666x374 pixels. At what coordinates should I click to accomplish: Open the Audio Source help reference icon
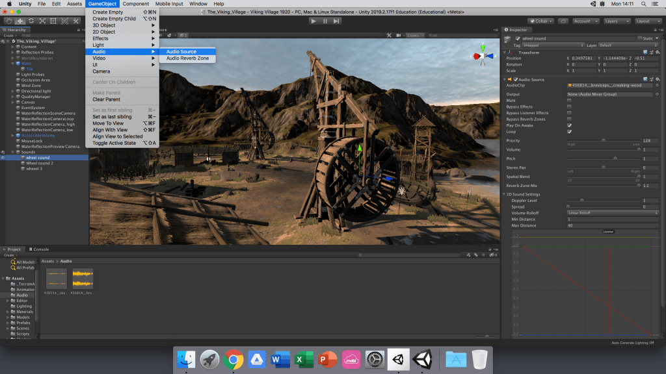tap(644, 79)
